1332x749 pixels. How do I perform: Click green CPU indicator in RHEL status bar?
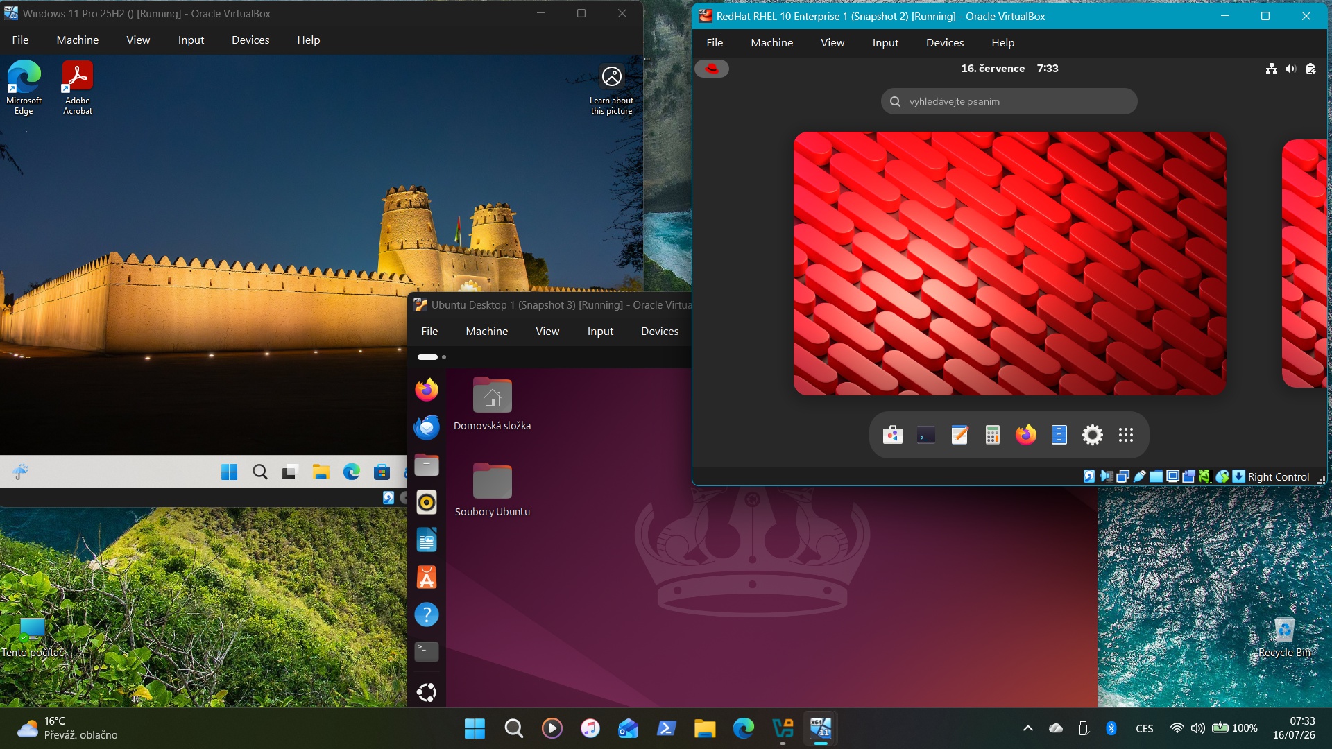(1205, 476)
